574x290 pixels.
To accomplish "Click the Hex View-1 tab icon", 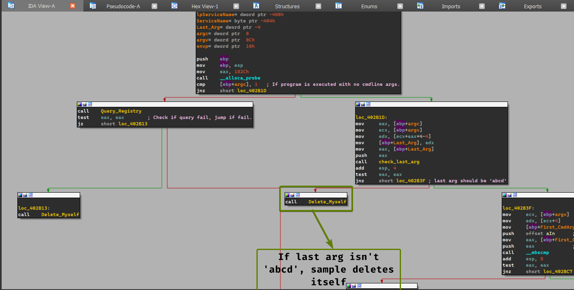I will pos(174,6).
